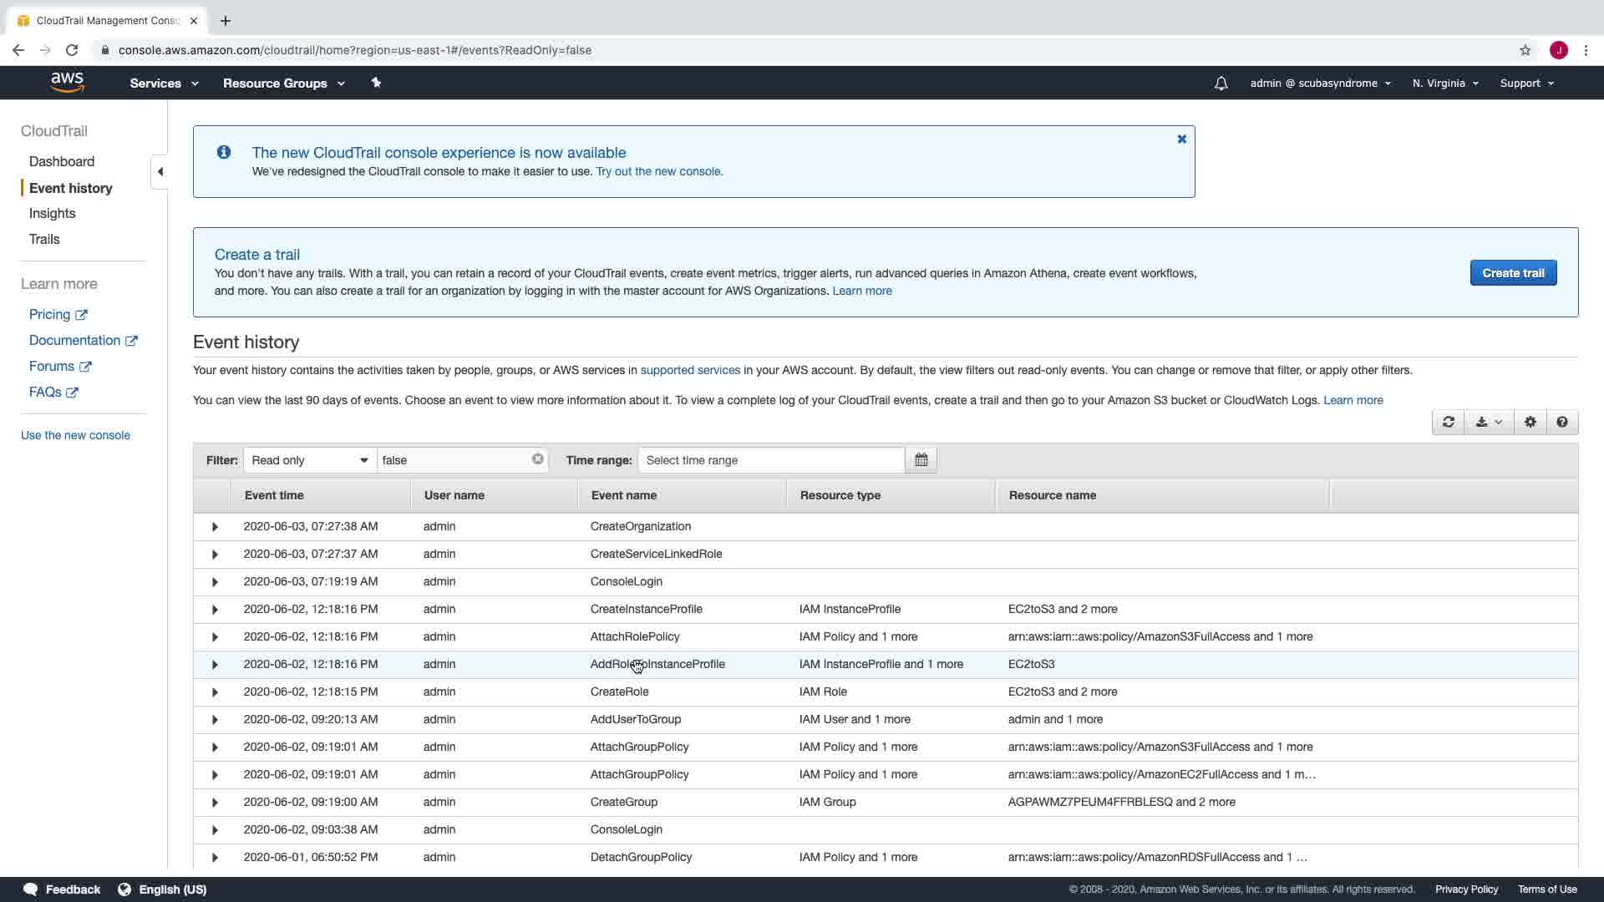Expand the AttachRolePolicy event row

[215, 637]
